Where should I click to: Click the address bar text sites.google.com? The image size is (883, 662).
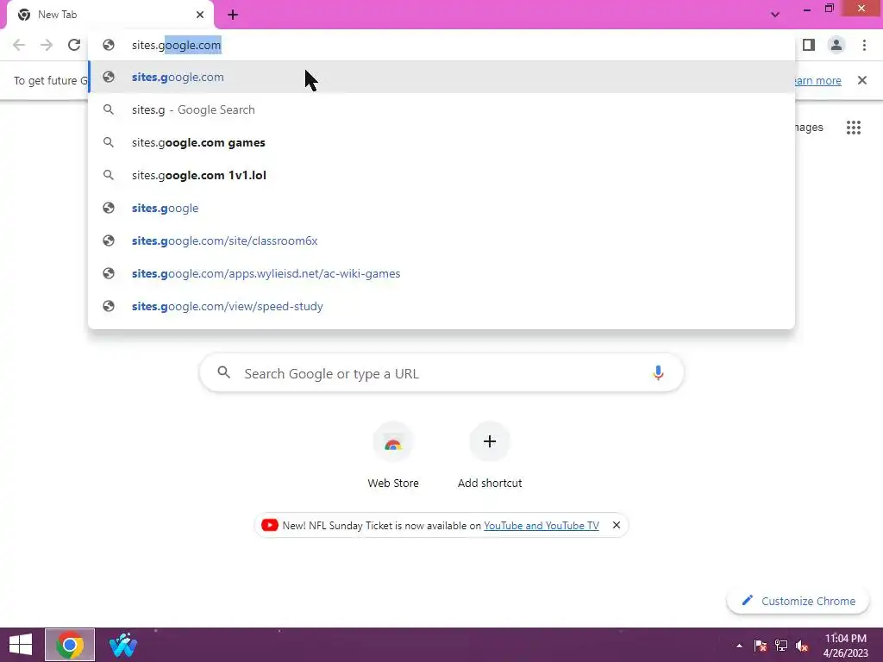pyautogui.click(x=176, y=45)
